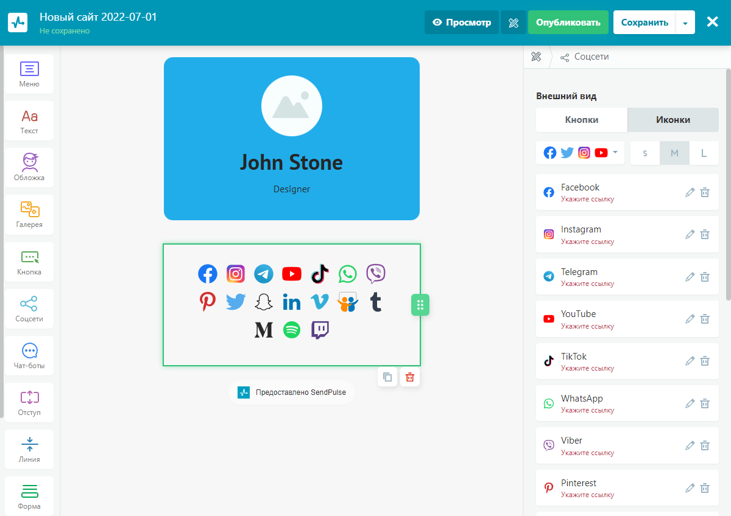
Task: Click the Pinterest icon on canvas
Action: 208,302
